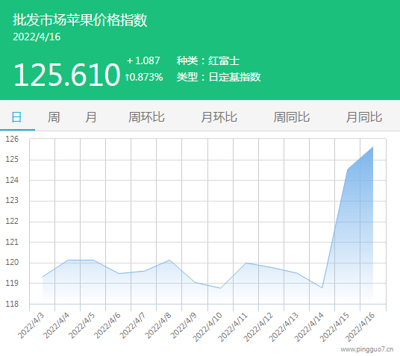Click the 2022/4/11 x-axis date label
Viewport: 400px width, 356px height.
point(233,327)
